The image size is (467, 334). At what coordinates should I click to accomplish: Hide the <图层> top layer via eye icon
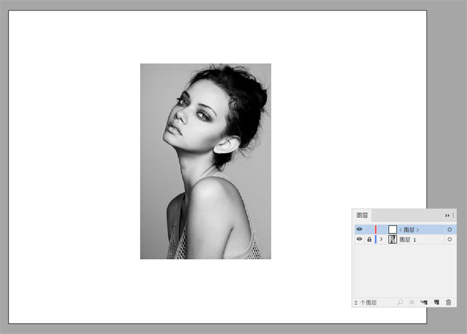tap(359, 229)
